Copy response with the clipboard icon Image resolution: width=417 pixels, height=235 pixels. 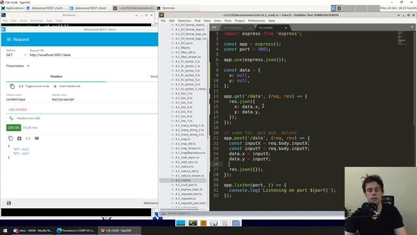[x=10, y=138]
